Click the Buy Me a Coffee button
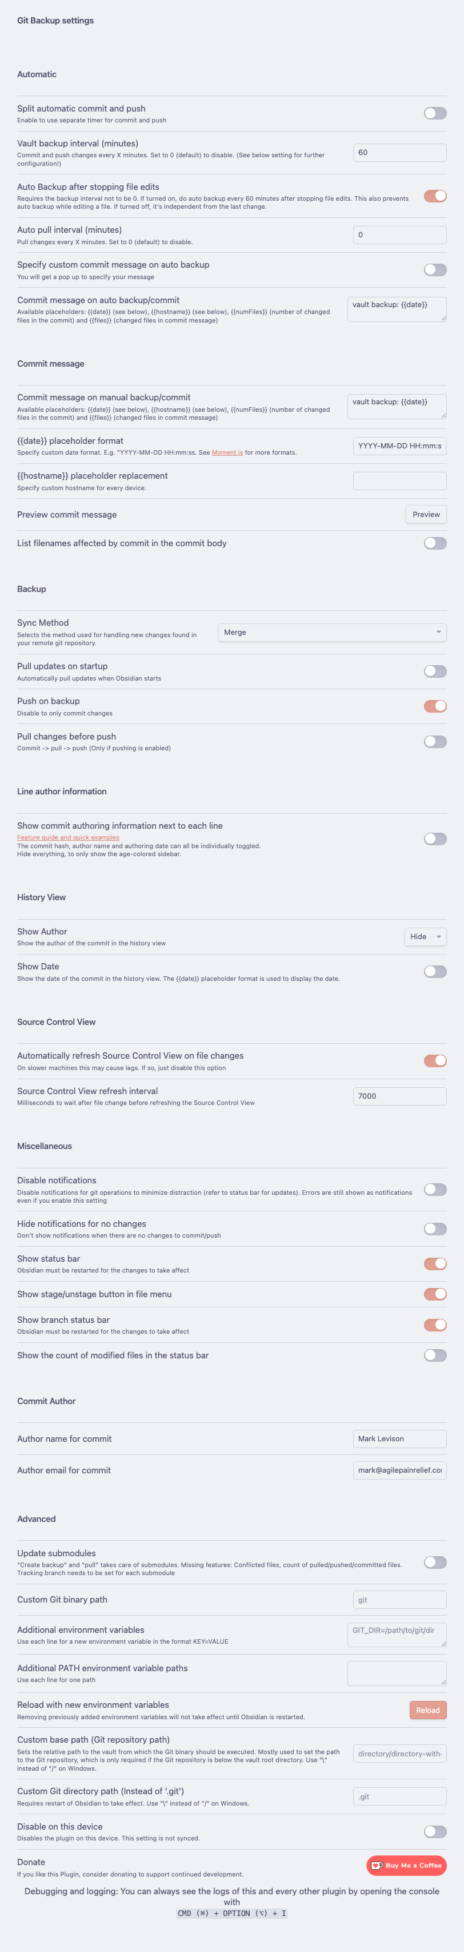The image size is (464, 1952). point(406,1866)
